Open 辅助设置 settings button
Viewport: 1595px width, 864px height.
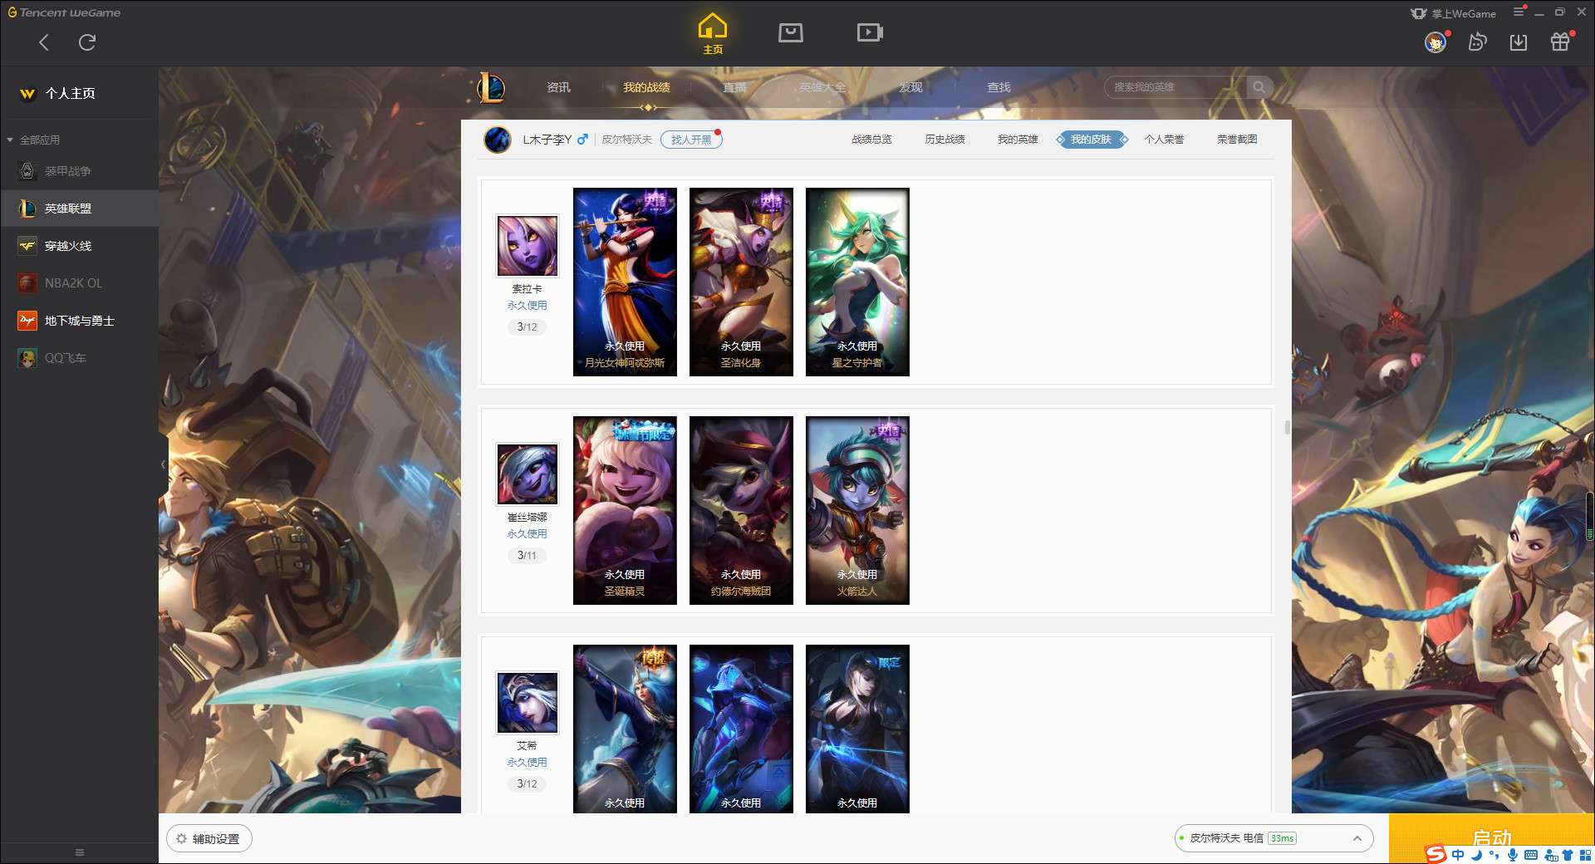tap(209, 839)
